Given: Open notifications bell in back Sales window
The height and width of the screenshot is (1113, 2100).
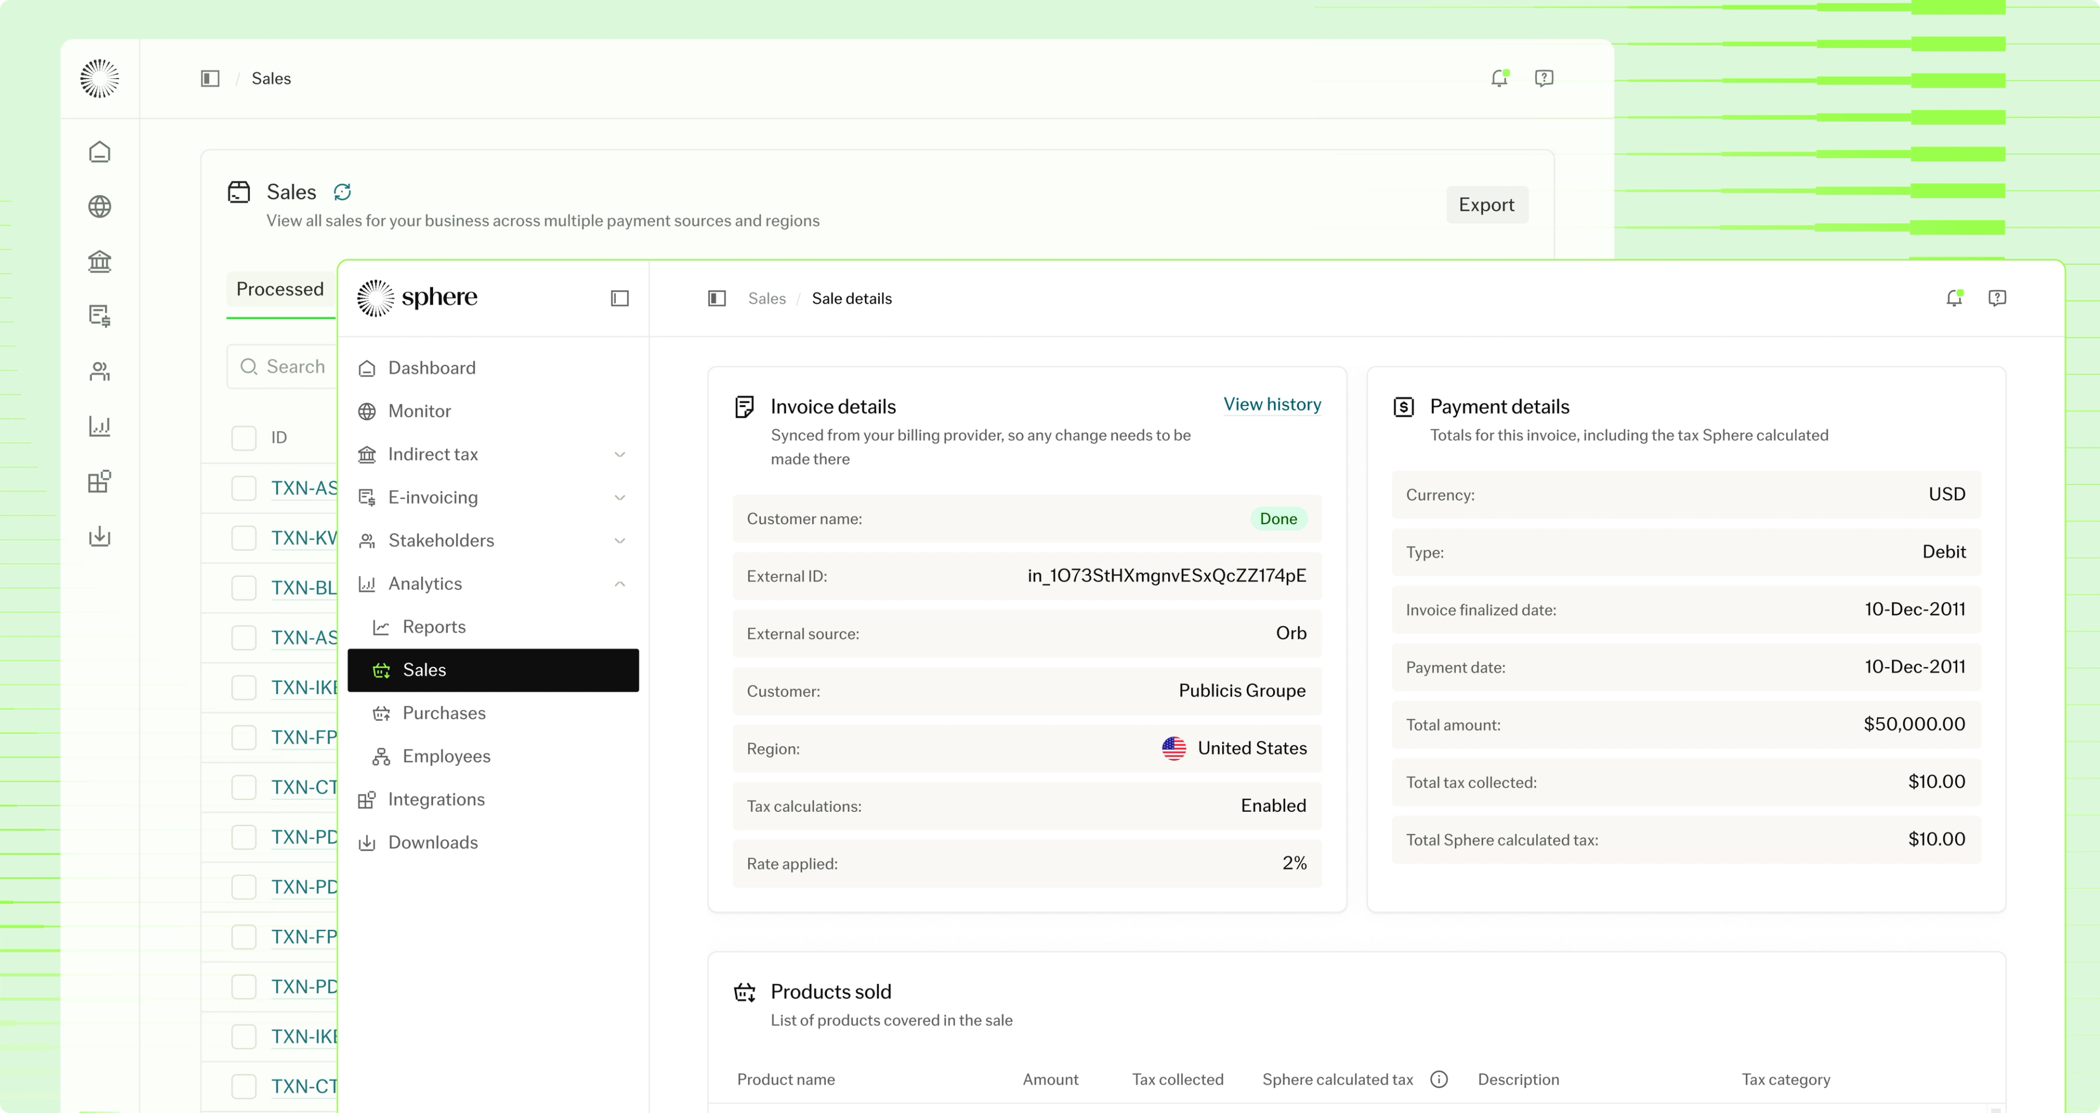Looking at the screenshot, I should (1499, 78).
